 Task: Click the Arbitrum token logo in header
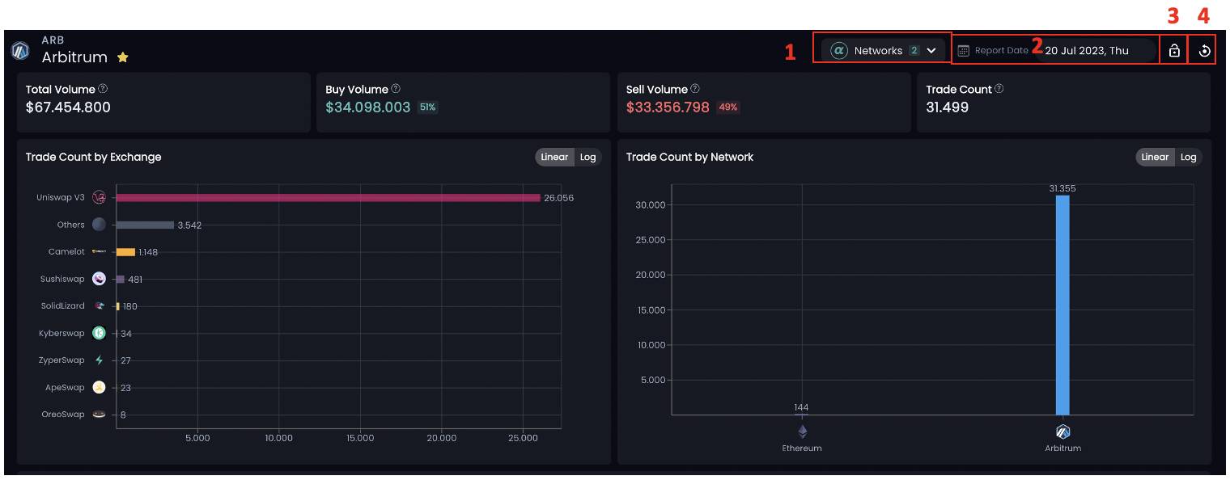coord(20,50)
